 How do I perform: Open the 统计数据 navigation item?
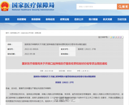(x=93, y=19)
